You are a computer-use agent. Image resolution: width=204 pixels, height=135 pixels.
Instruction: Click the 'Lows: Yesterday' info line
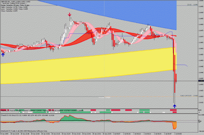point(14,9)
